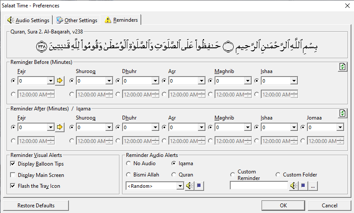Stop the custom reminder audio playback

pyautogui.click(x=303, y=186)
